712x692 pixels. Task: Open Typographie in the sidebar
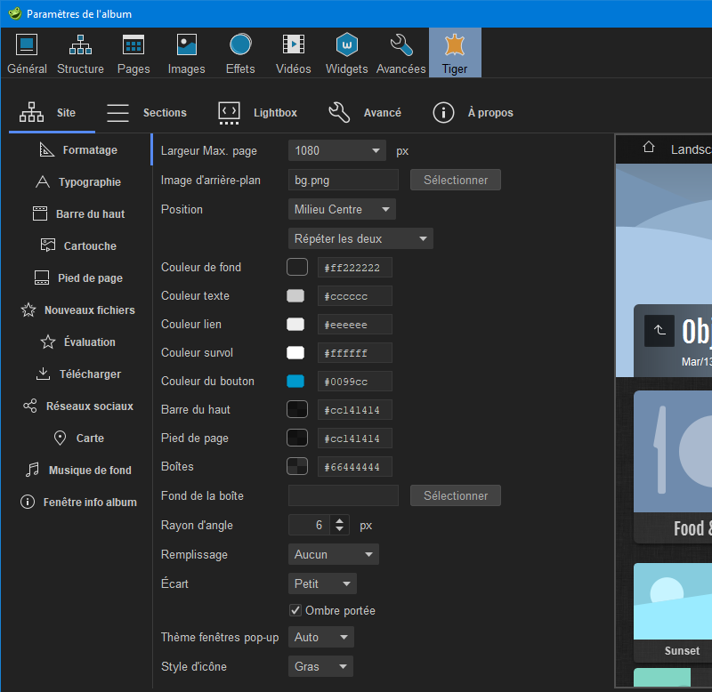tap(79, 182)
